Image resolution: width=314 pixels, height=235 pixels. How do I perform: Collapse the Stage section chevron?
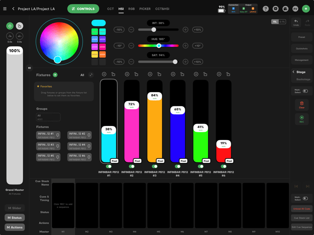[293, 72]
